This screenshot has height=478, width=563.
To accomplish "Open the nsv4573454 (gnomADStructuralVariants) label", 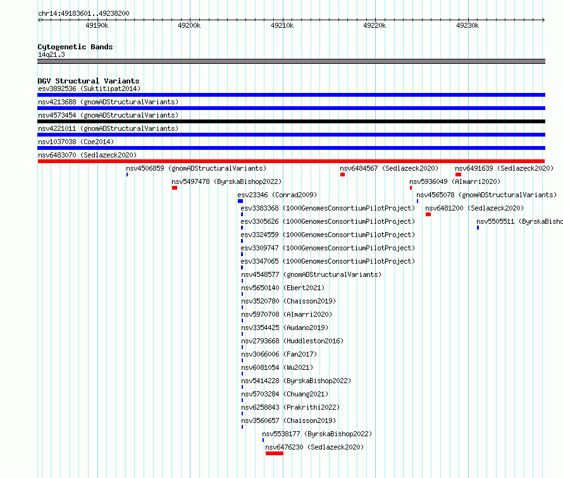I will (108, 115).
